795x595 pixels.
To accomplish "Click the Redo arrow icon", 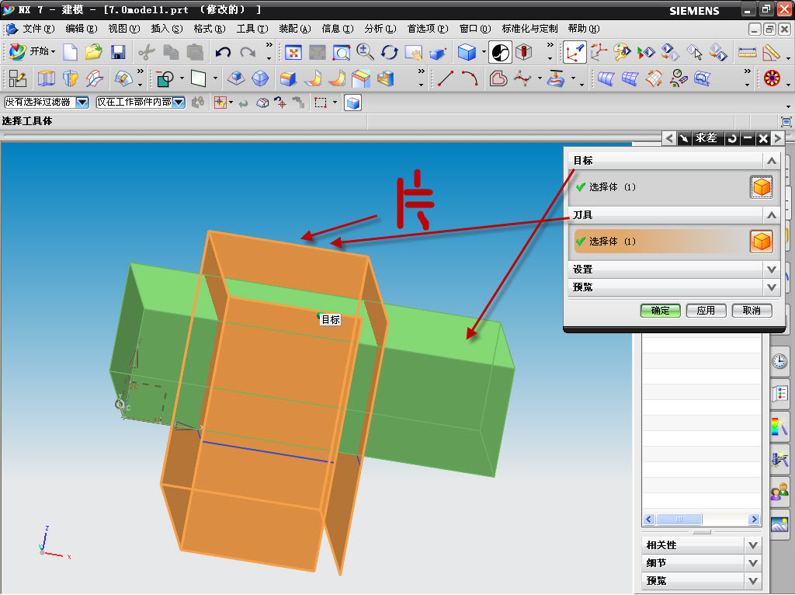I will [248, 52].
